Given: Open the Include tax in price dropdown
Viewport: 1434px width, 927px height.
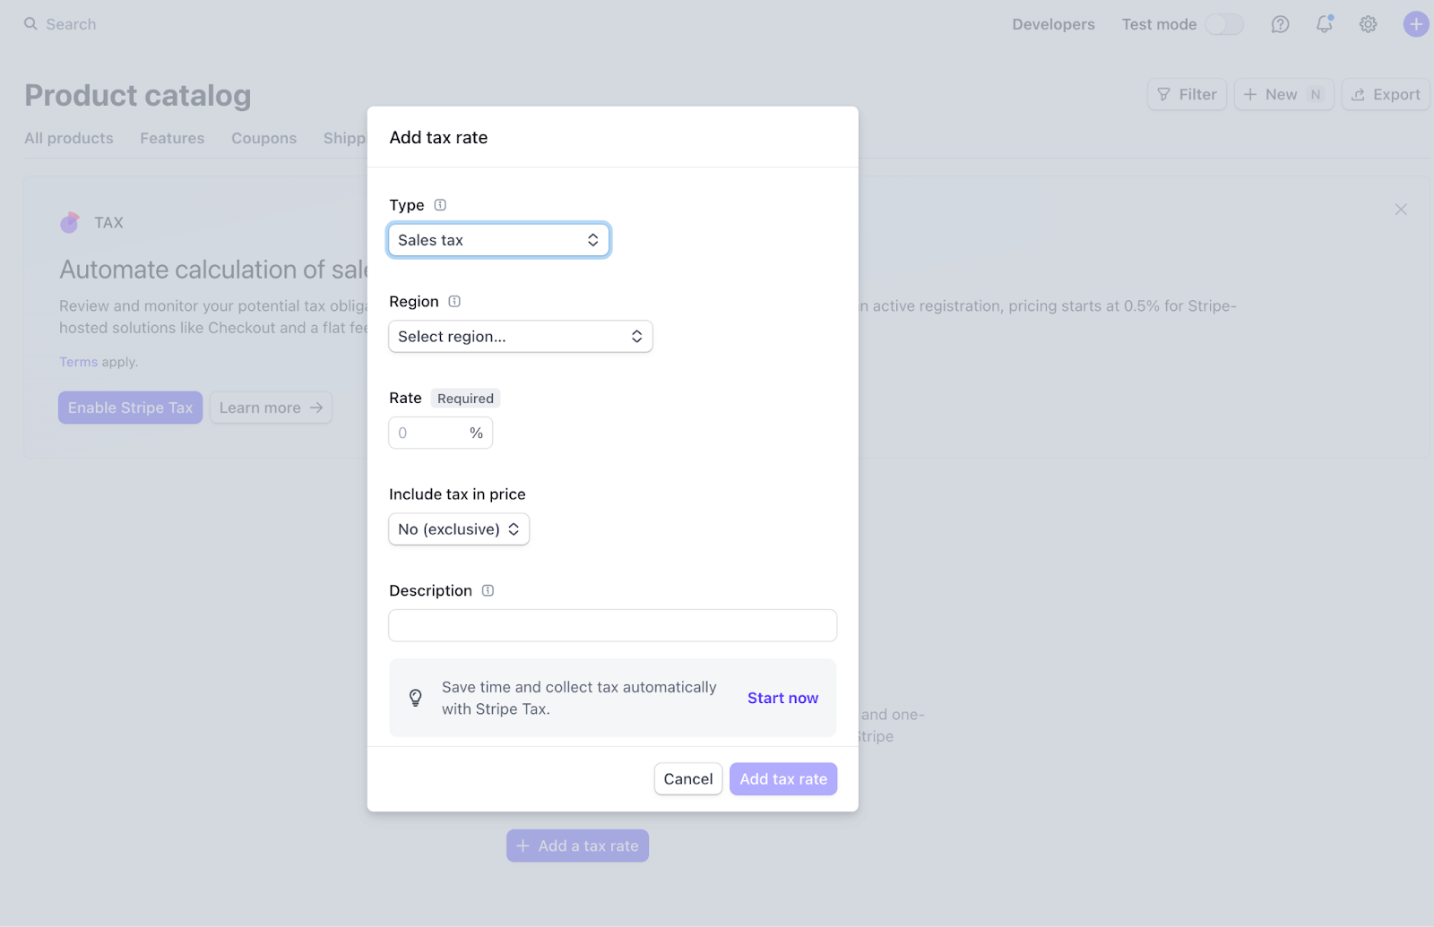Looking at the screenshot, I should (x=459, y=529).
